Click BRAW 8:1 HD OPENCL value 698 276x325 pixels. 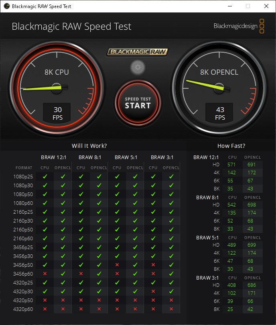252,205
